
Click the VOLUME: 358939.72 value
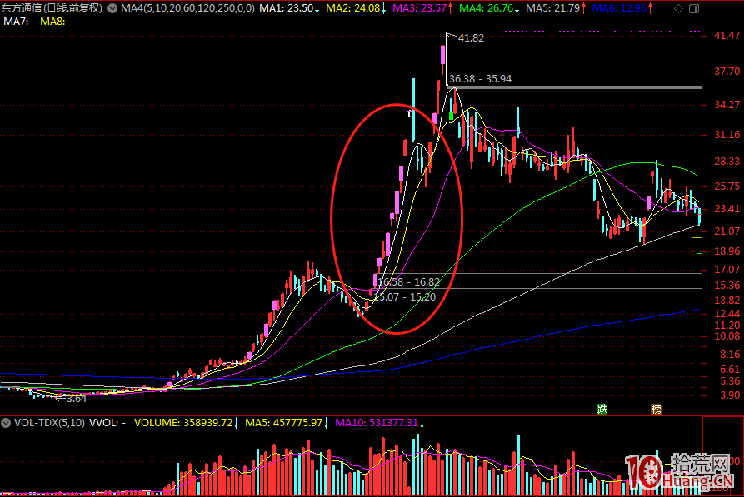(x=183, y=423)
